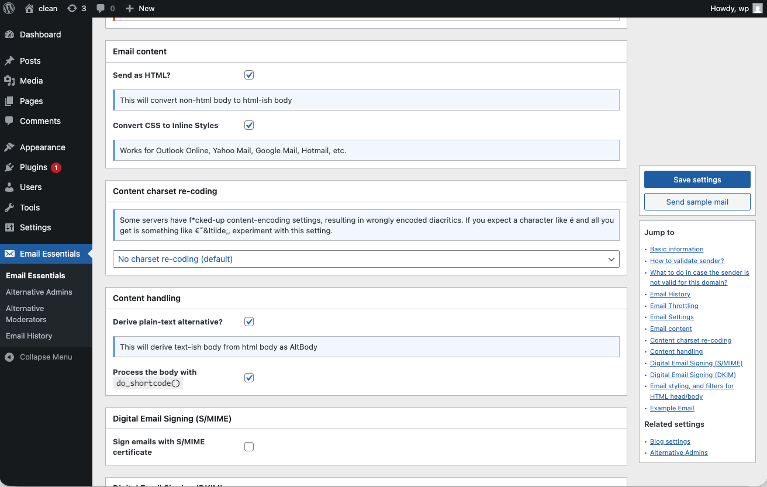Image resolution: width=767 pixels, height=487 pixels.
Task: Click the Save settings button
Action: tap(697, 179)
